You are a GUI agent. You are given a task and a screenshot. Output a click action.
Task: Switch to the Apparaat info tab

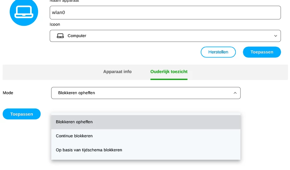point(117,71)
